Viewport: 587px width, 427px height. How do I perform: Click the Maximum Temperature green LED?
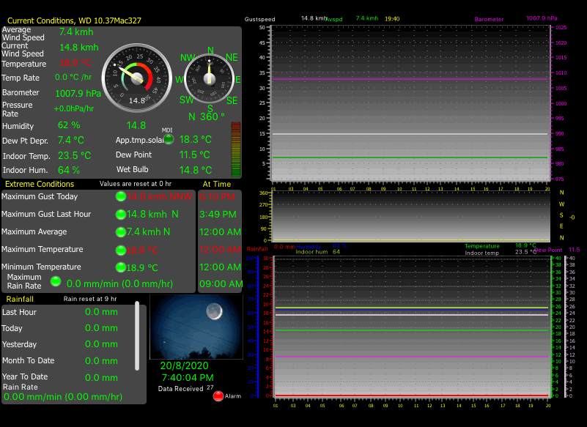tap(120, 250)
